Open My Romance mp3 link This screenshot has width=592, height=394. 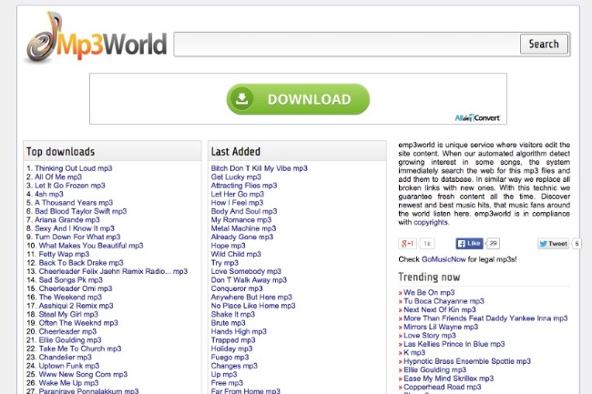pos(241,220)
